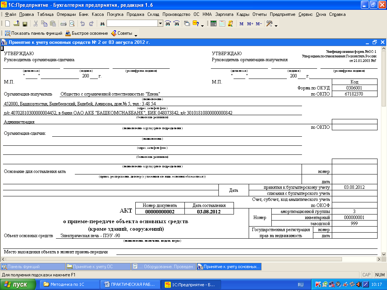Click Показать панель функций button
Screen dimensions: 387x290
(34, 33)
